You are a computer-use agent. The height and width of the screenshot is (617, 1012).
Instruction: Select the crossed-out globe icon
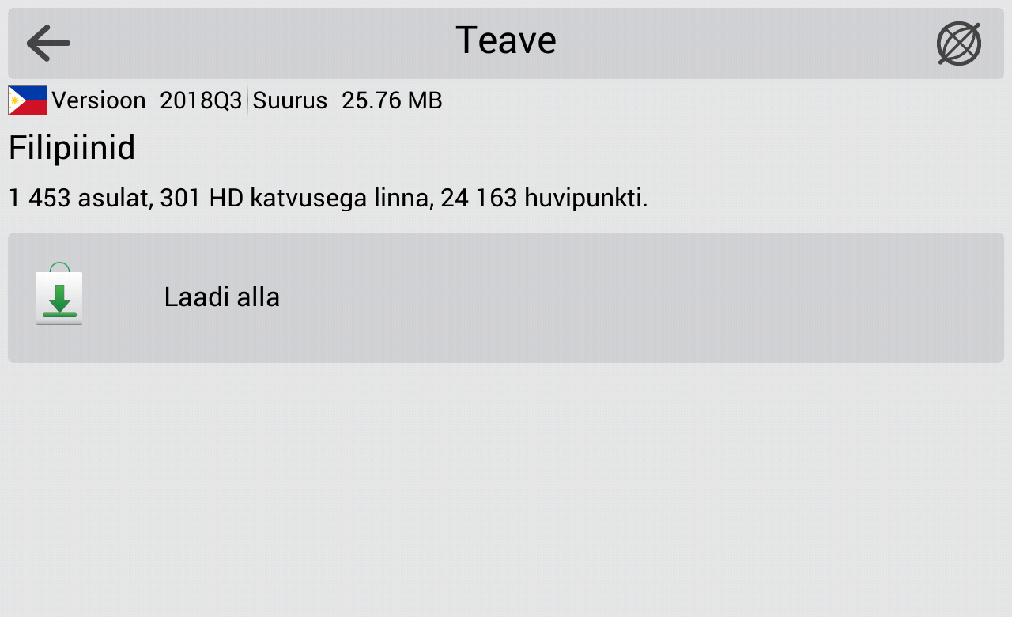click(x=958, y=43)
